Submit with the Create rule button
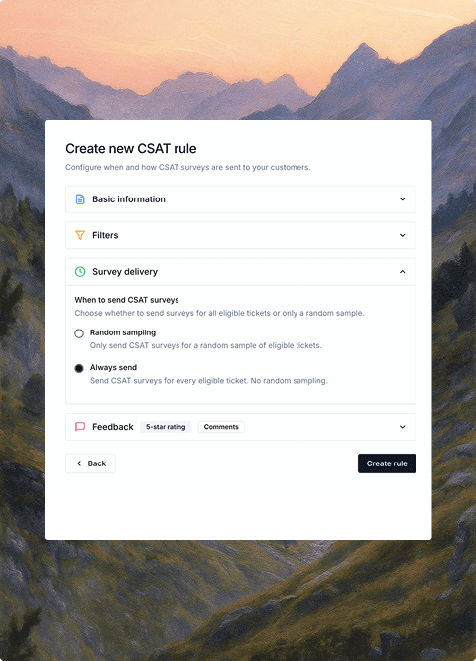 pyautogui.click(x=387, y=463)
